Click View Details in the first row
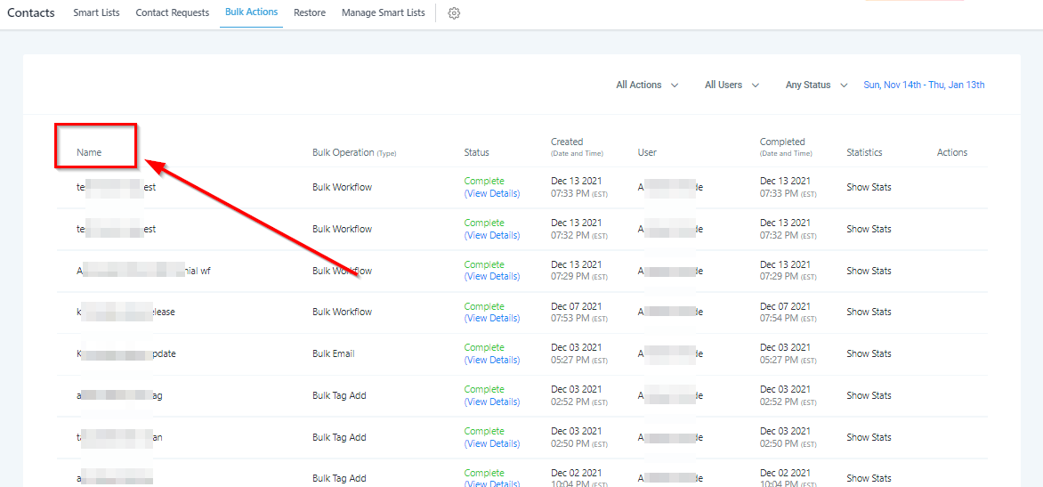The image size is (1043, 487). (x=492, y=193)
